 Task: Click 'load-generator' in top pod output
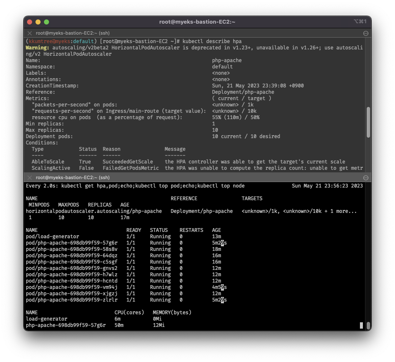point(46,318)
